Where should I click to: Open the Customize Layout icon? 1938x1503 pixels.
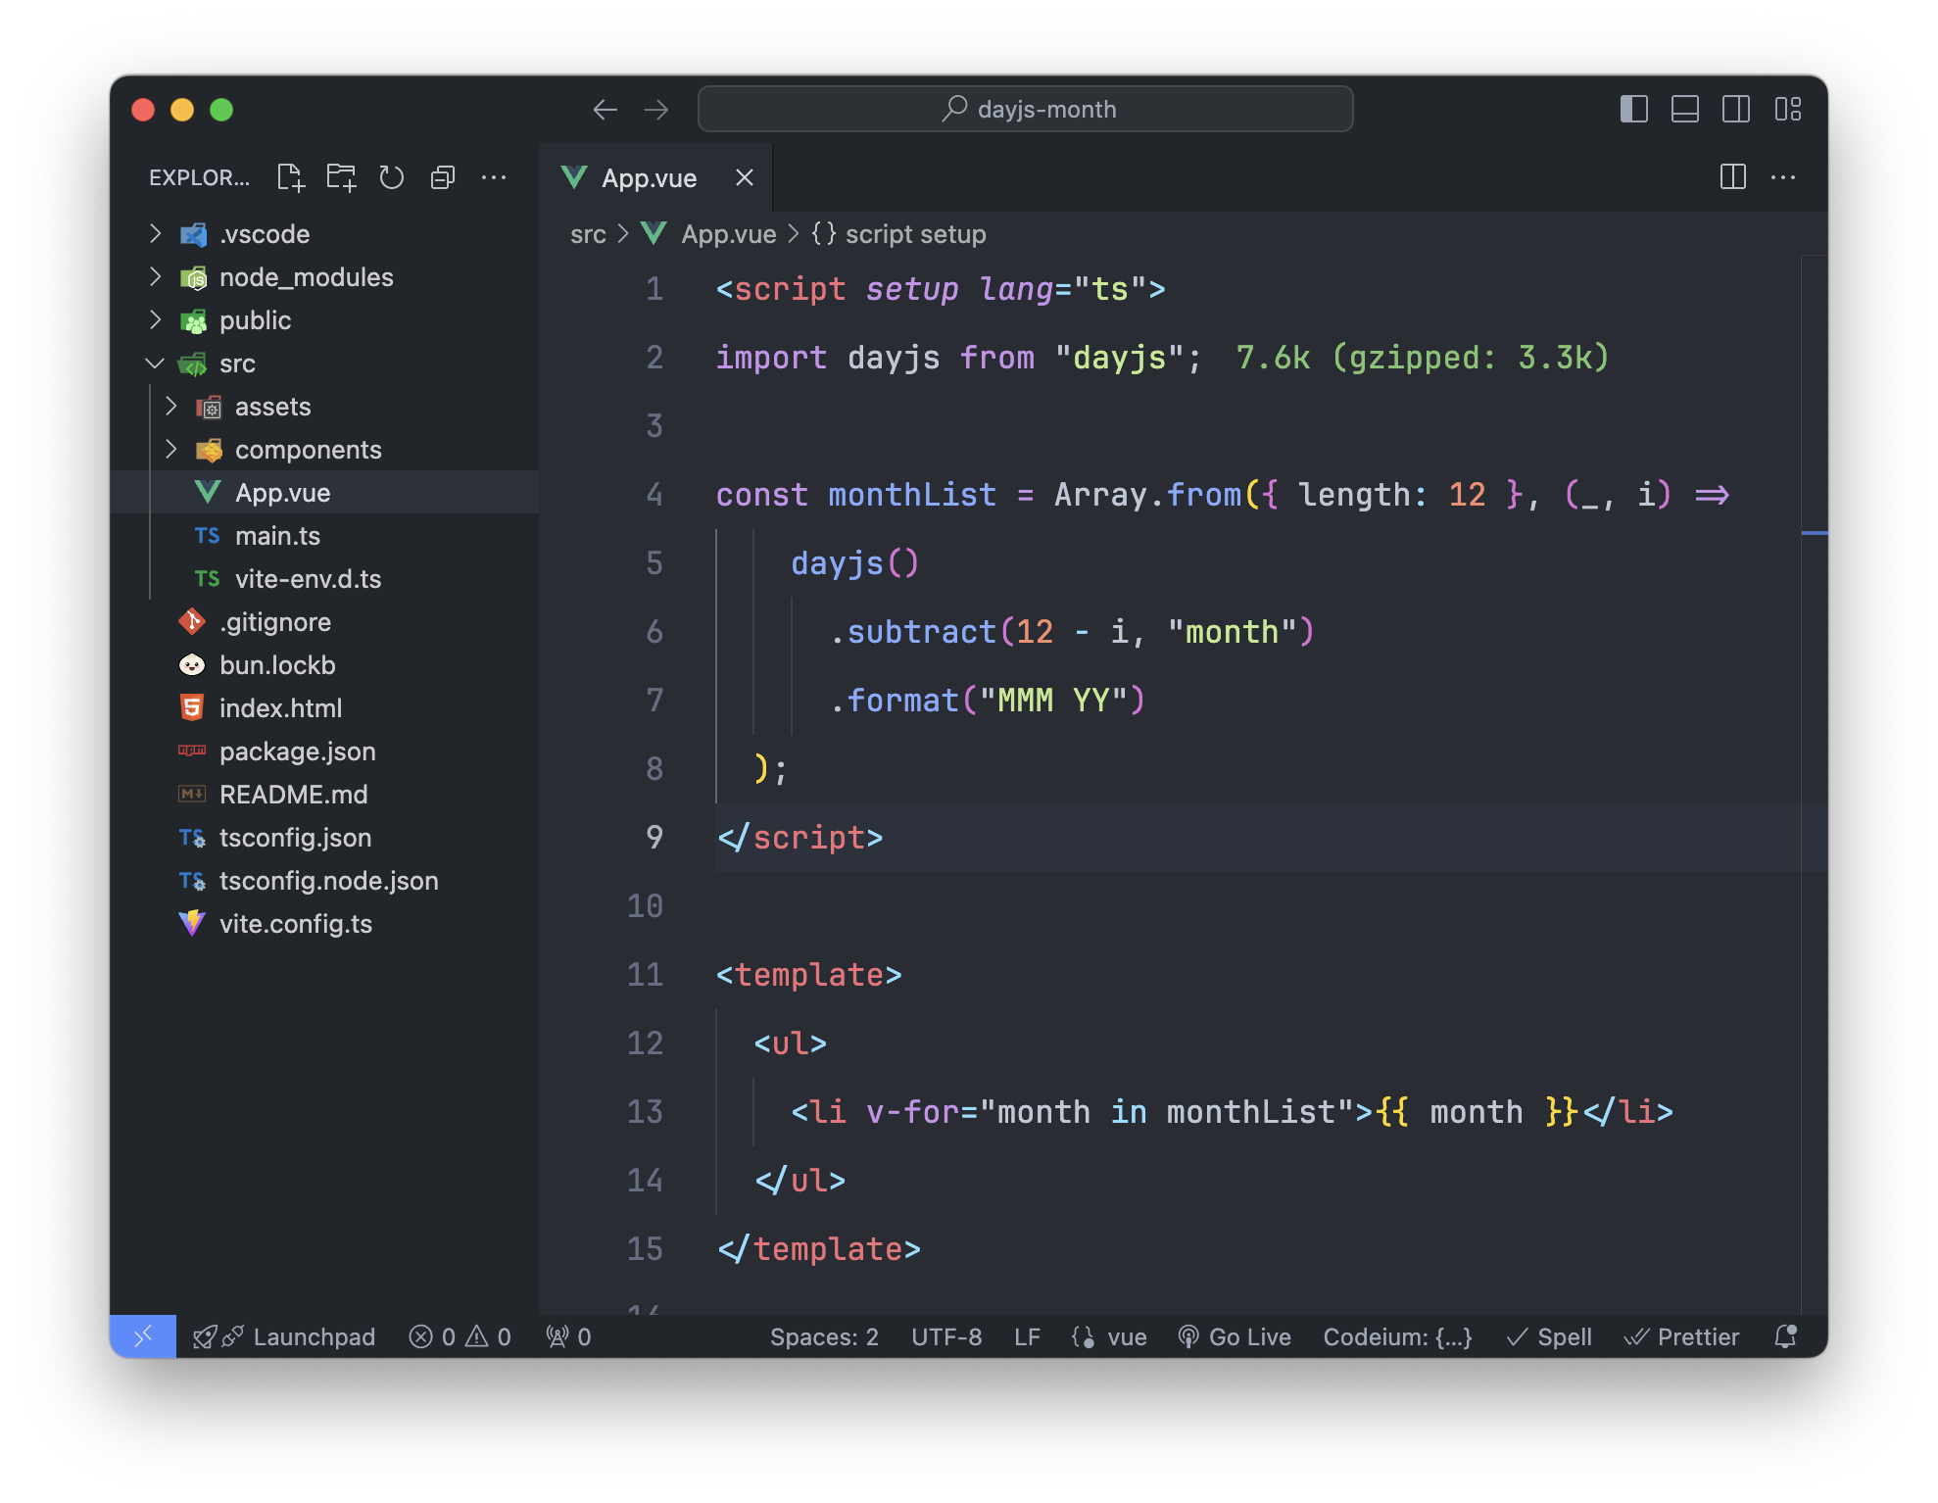(x=1788, y=109)
